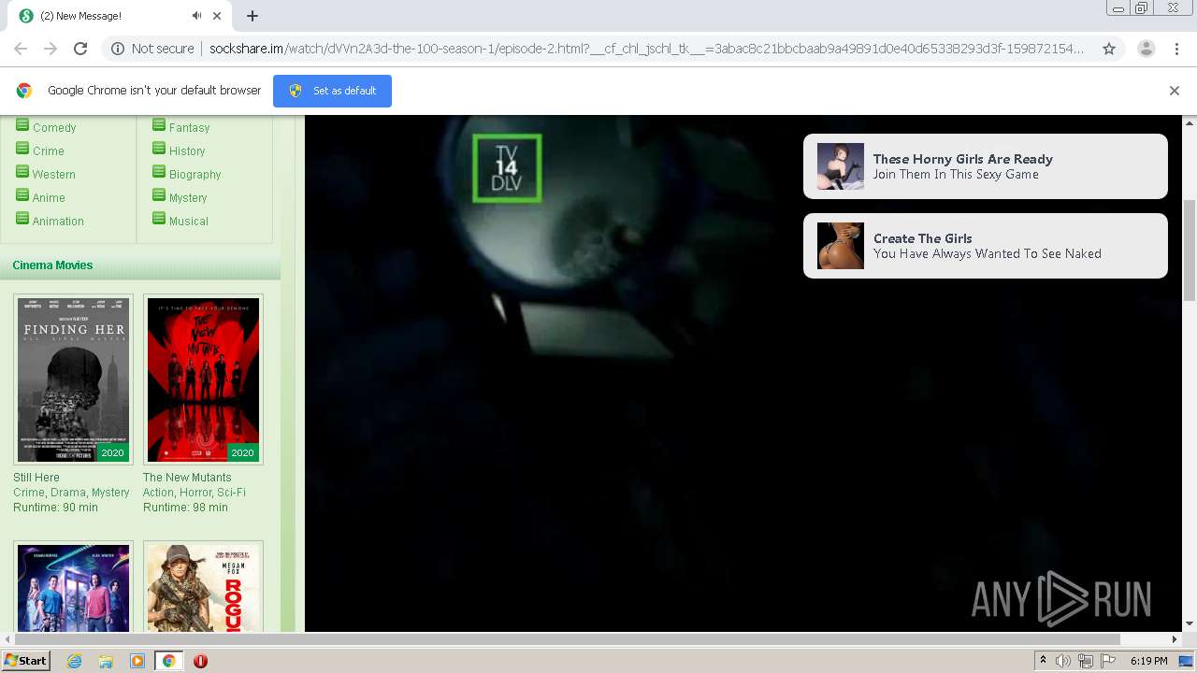Open the media player taskbar icon

[x=137, y=661]
